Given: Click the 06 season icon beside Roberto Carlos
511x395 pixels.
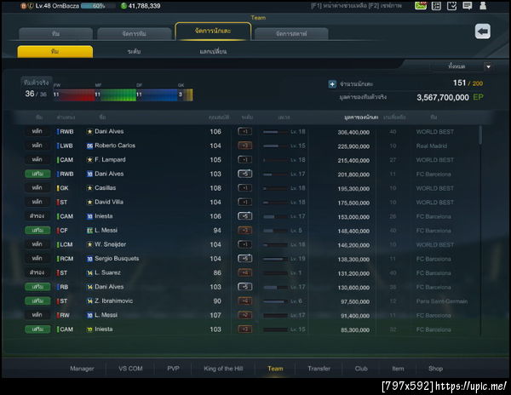Looking at the screenshot, I should (x=89, y=146).
